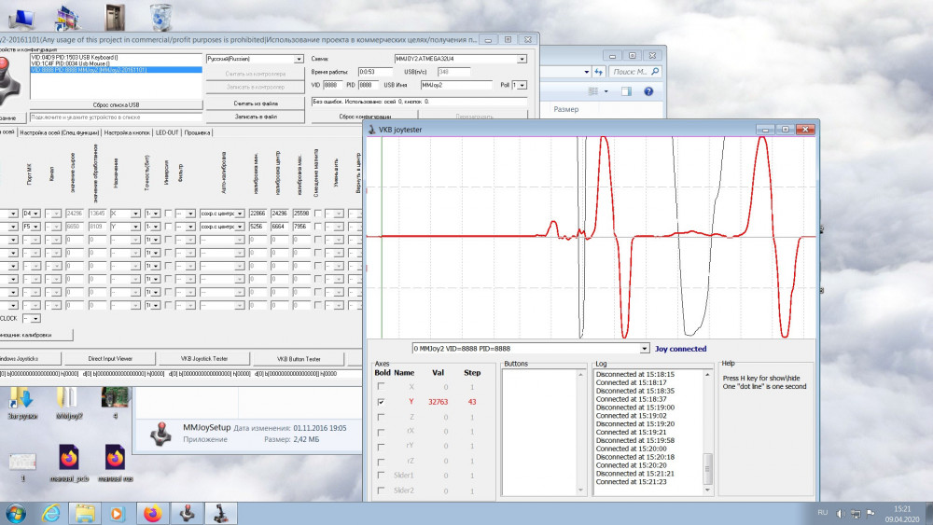Open the Windows Start menu
This screenshot has height=525, width=933.
point(16,512)
